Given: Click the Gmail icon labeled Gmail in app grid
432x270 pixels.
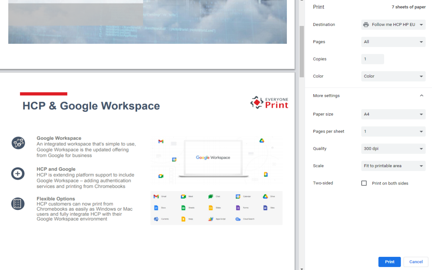Looking at the screenshot, I should 156,196.
